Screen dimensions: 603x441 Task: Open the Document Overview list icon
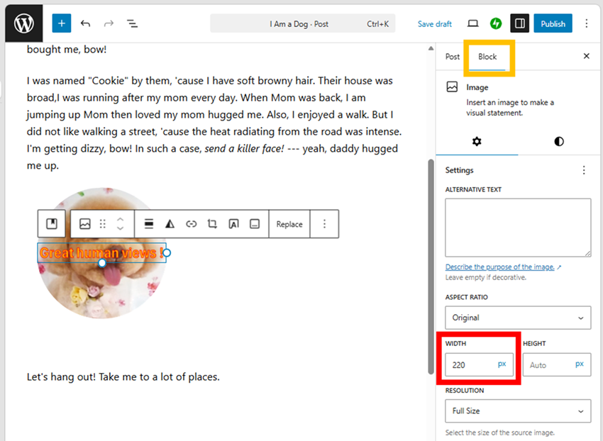tap(132, 23)
